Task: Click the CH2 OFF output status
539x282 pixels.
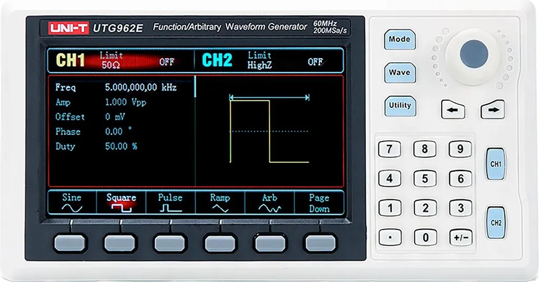Action: click(x=315, y=62)
